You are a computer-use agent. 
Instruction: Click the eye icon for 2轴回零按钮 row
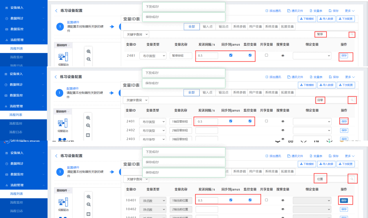(x=283, y=130)
